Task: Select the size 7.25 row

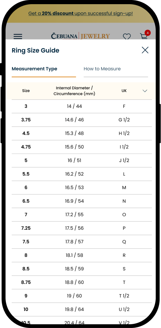Action: point(82,228)
